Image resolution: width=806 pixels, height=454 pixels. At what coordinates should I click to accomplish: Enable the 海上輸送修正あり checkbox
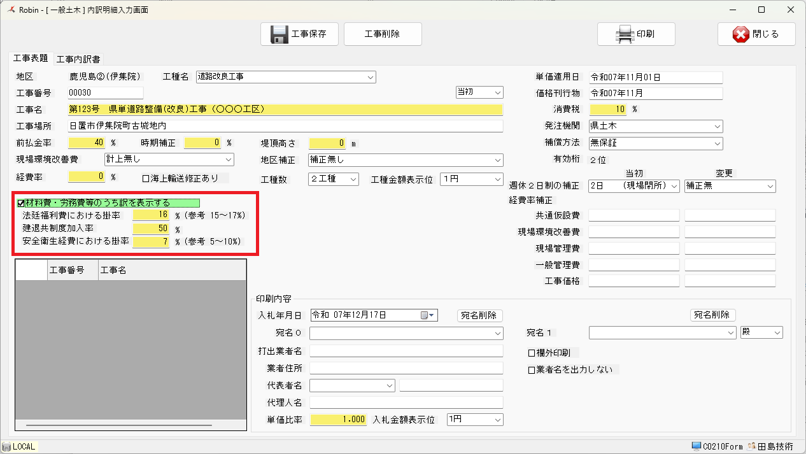146,179
